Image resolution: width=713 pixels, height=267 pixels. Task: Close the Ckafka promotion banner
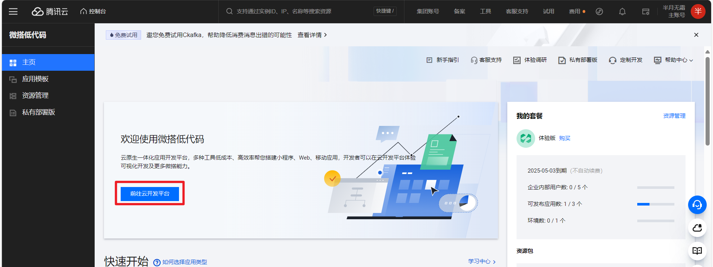pos(696,35)
